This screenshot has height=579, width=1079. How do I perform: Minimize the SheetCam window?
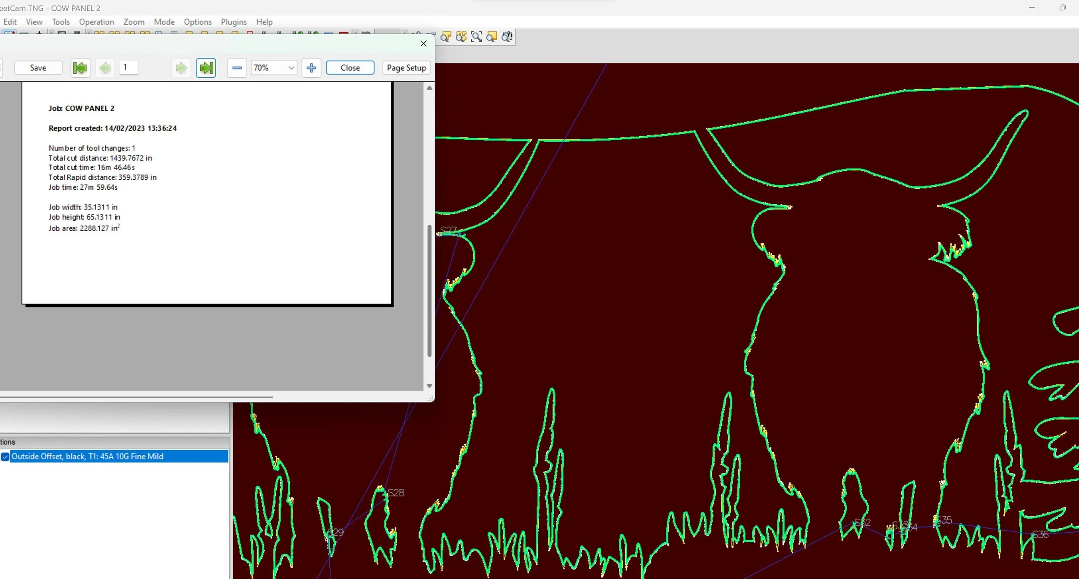click(1032, 8)
